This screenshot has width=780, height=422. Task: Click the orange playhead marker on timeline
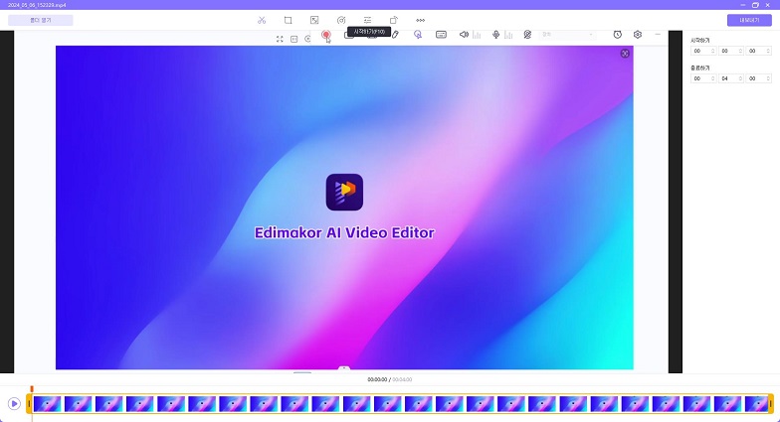[32, 389]
